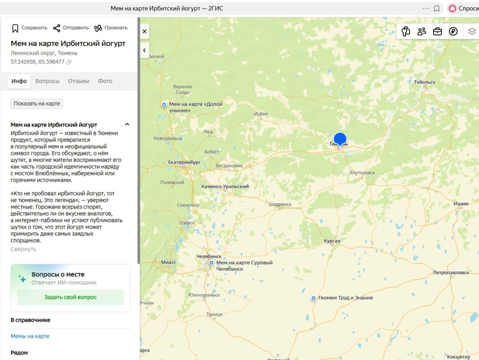Click the coordinates text 57.141958, 65.598477
The image size is (479, 360).
coord(38,62)
